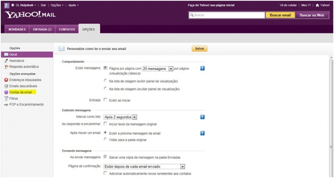Open Filtros in sidebar

14,99
